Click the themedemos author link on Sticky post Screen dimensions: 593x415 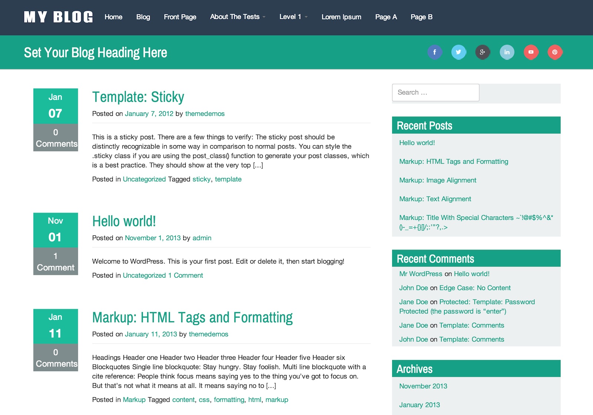click(x=205, y=114)
